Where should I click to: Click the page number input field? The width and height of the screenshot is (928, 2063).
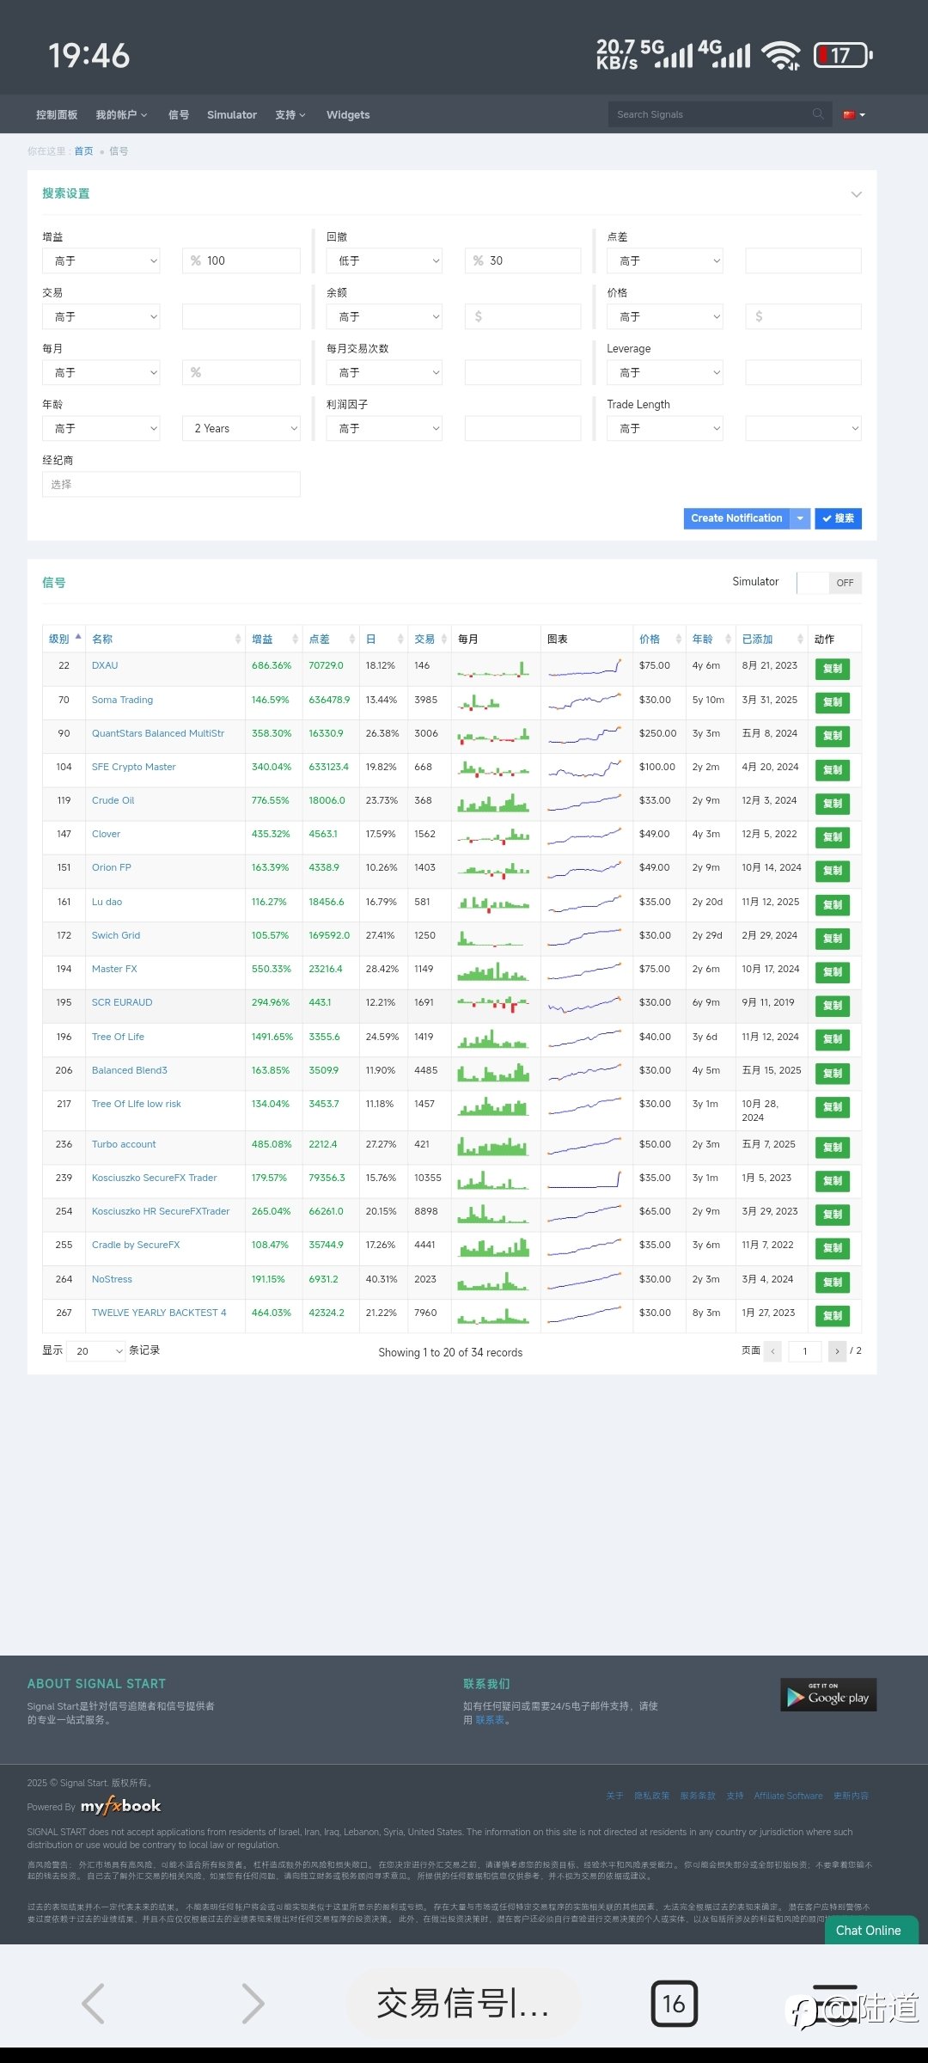tap(805, 1350)
